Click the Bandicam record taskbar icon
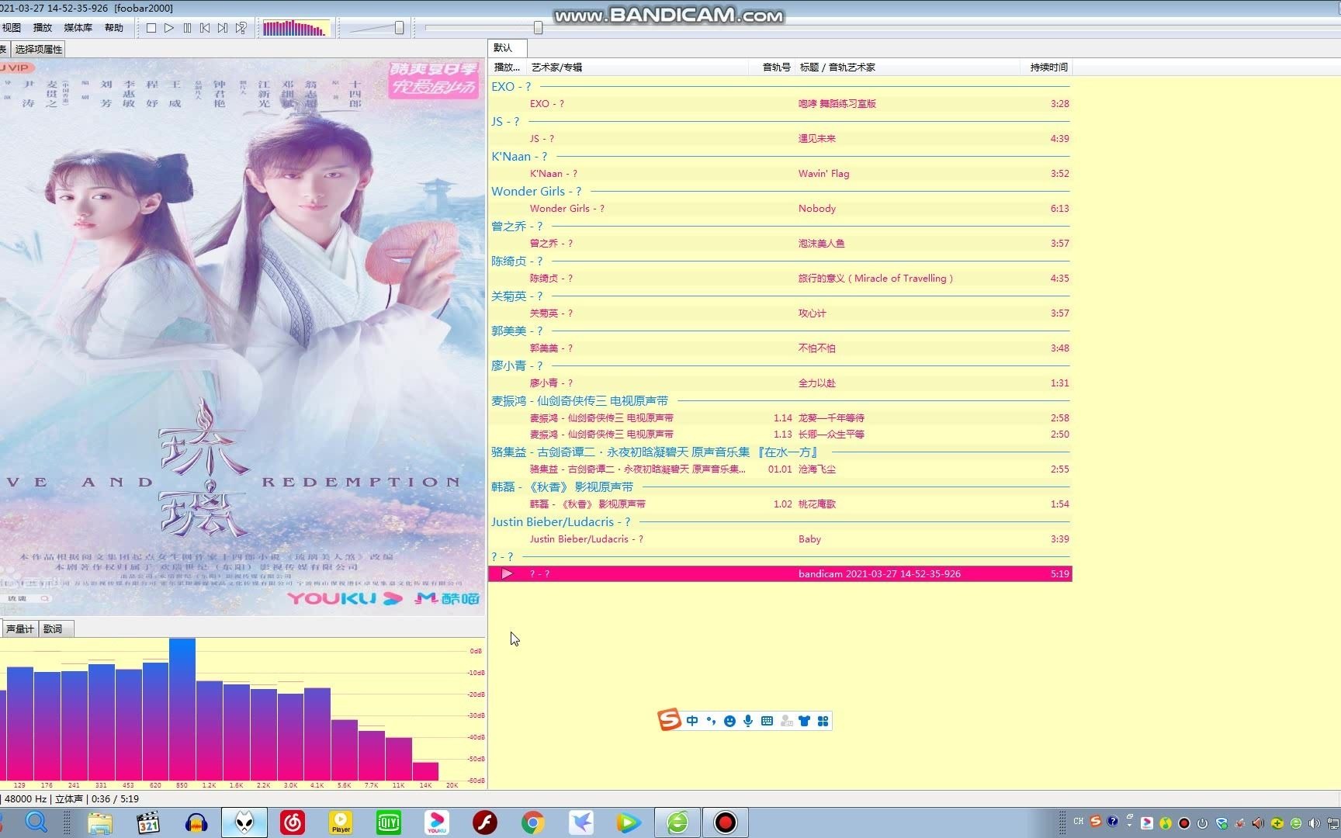 tap(726, 822)
